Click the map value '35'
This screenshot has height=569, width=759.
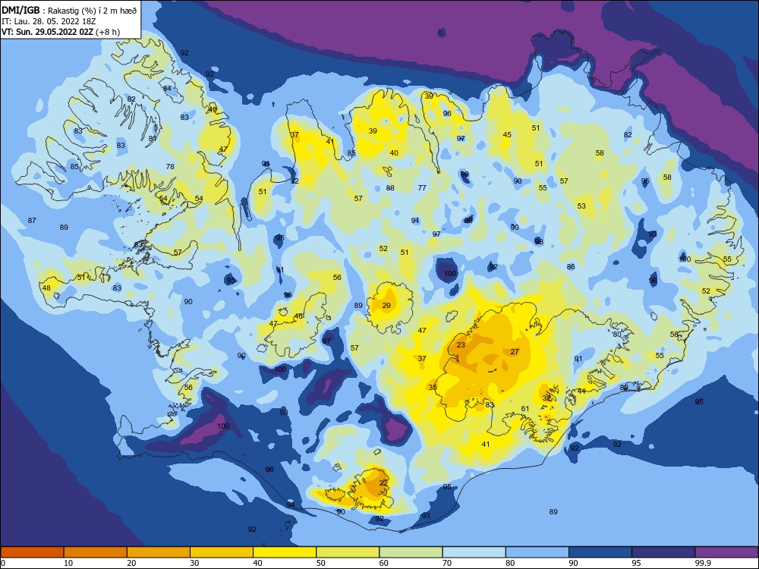433,387
